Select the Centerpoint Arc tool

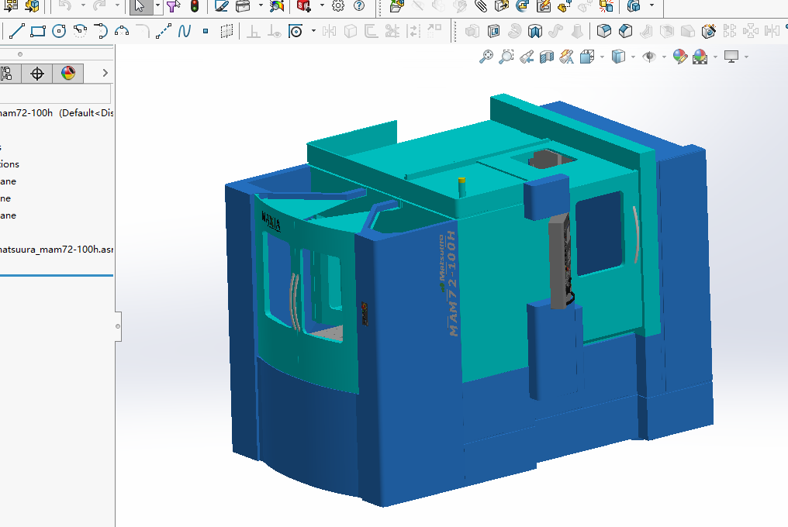pyautogui.click(x=80, y=32)
